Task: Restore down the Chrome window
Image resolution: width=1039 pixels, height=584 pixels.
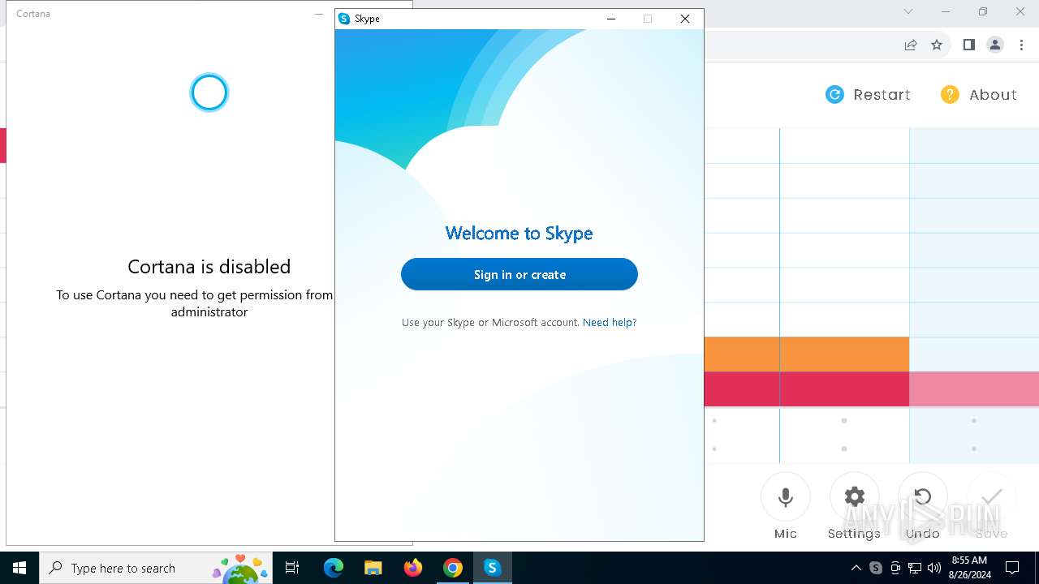Action: tap(983, 11)
